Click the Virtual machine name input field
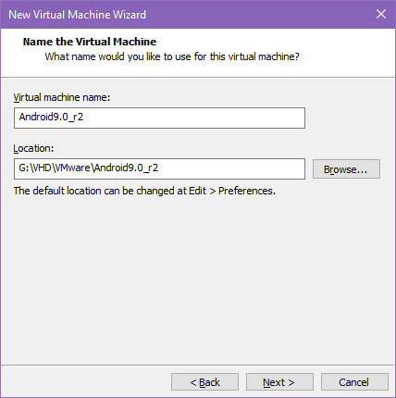Screen dimensions: 396x398 [x=159, y=118]
